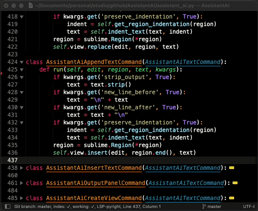
Task: Click the UTF-8 encoding status item
Action: 250,206
